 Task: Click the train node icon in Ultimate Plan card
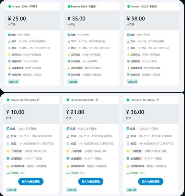[128, 136]
